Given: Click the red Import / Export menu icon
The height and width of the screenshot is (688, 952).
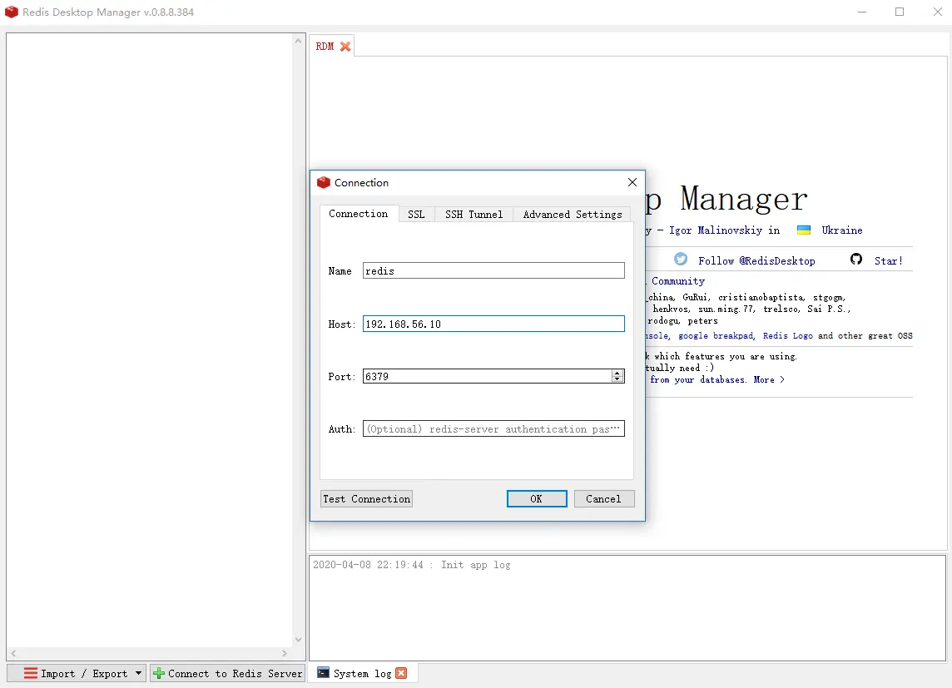Looking at the screenshot, I should [x=30, y=673].
